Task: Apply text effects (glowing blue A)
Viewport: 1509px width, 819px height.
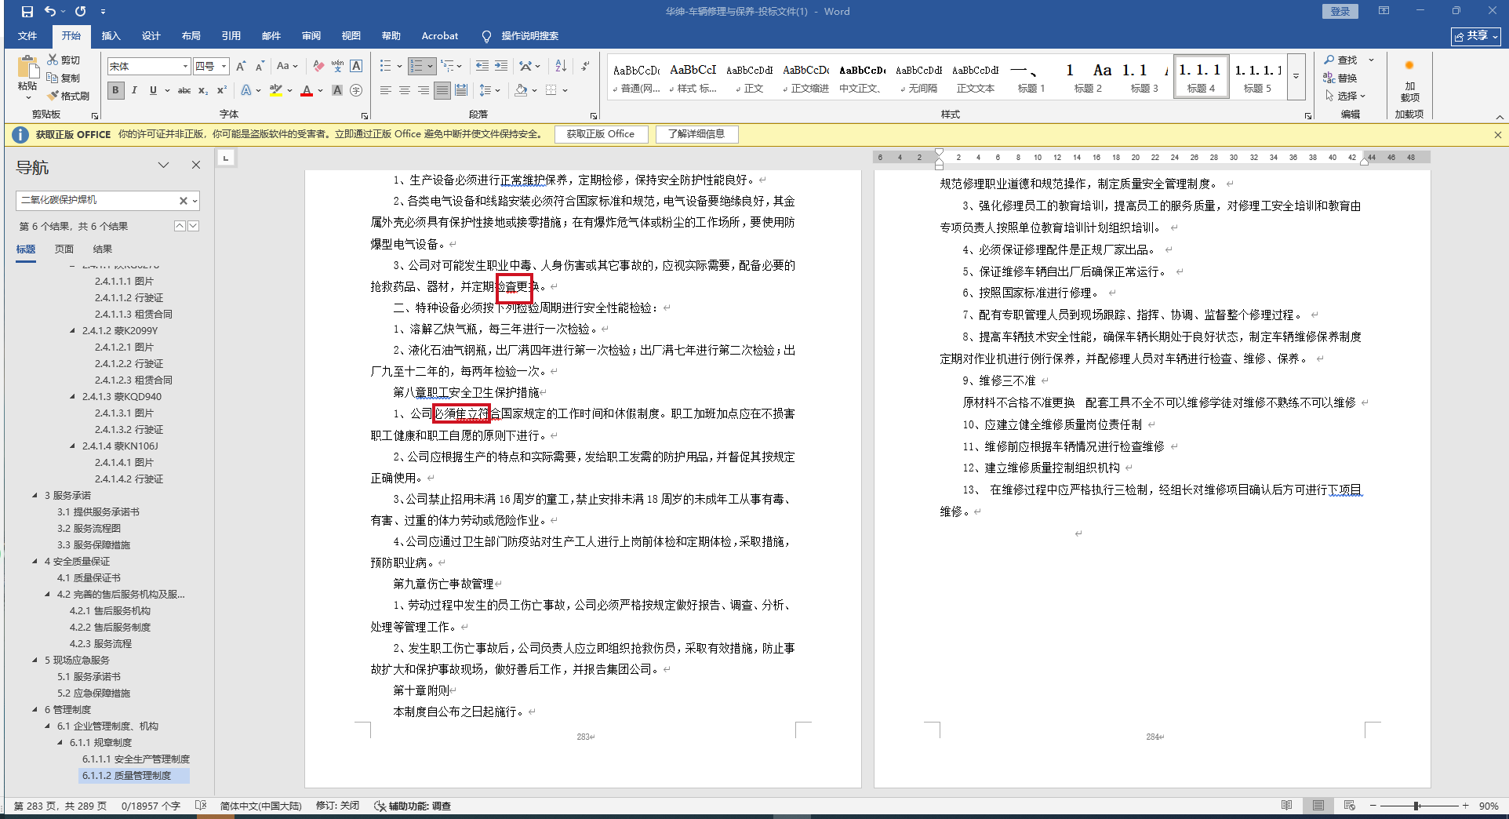Action: (x=246, y=90)
